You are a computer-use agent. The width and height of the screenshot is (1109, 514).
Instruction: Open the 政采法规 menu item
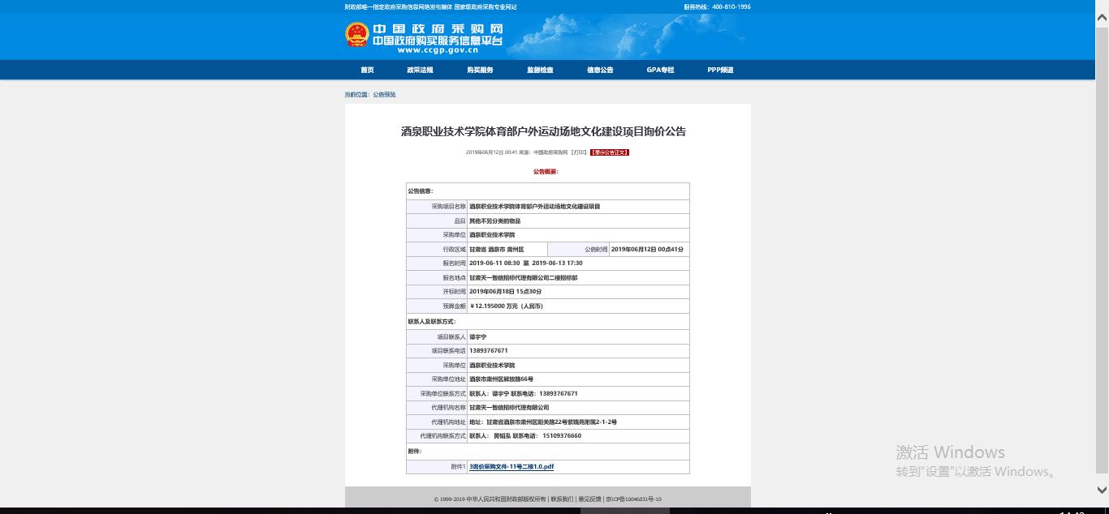coord(420,70)
